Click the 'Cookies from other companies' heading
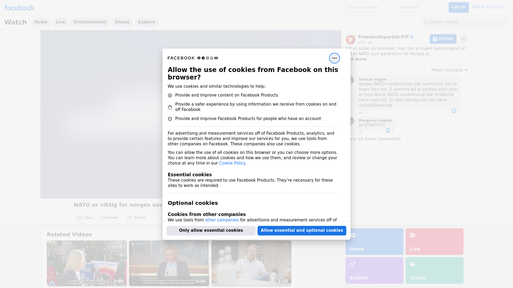Image resolution: width=513 pixels, height=288 pixels. [207, 214]
